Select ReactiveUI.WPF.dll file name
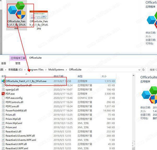This screenshot has width=157, height=150. click(x=16, y=144)
